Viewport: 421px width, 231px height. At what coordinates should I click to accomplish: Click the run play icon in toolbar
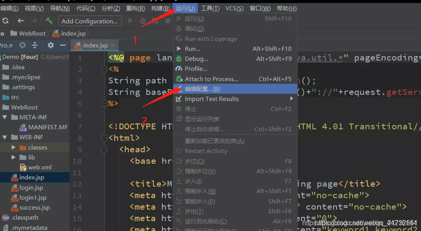click(x=131, y=21)
